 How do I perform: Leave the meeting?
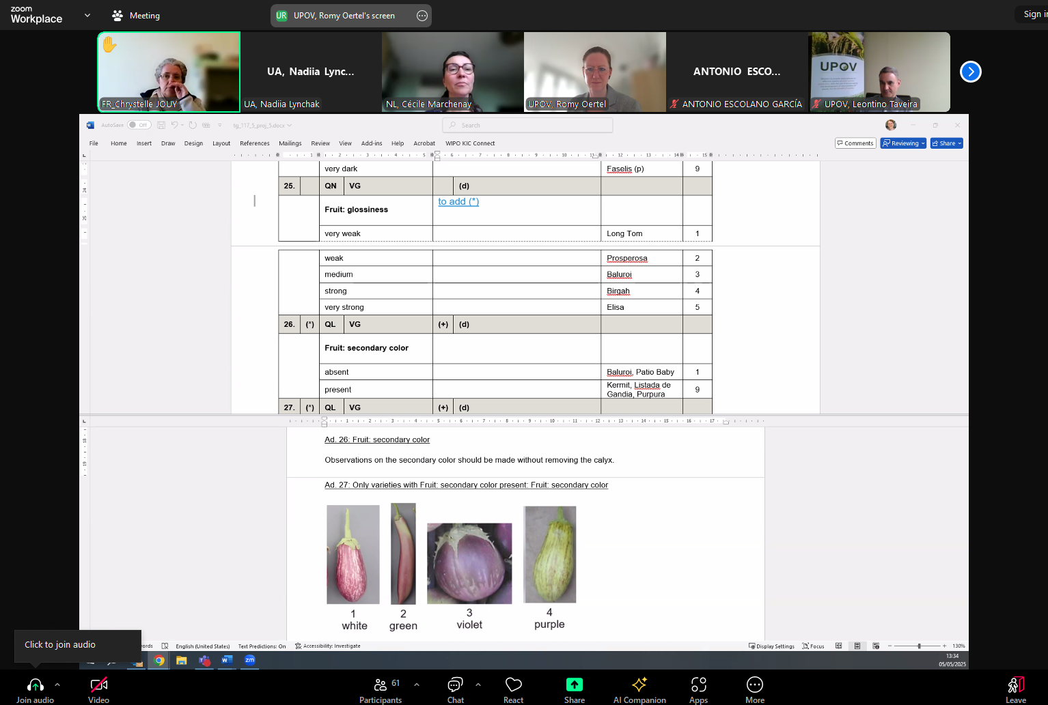1015,685
